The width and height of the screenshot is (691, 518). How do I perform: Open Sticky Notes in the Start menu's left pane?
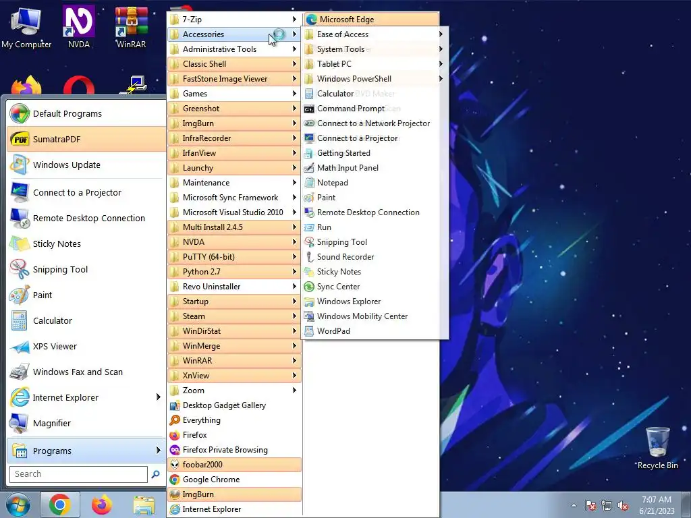[x=86, y=243]
